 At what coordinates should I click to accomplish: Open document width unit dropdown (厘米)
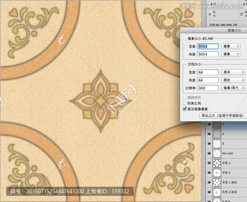pos(233,72)
